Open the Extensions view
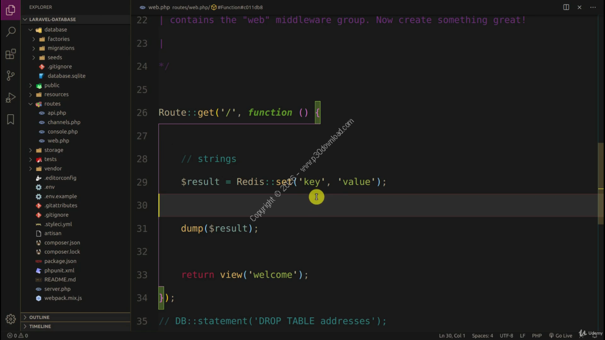 [x=10, y=54]
